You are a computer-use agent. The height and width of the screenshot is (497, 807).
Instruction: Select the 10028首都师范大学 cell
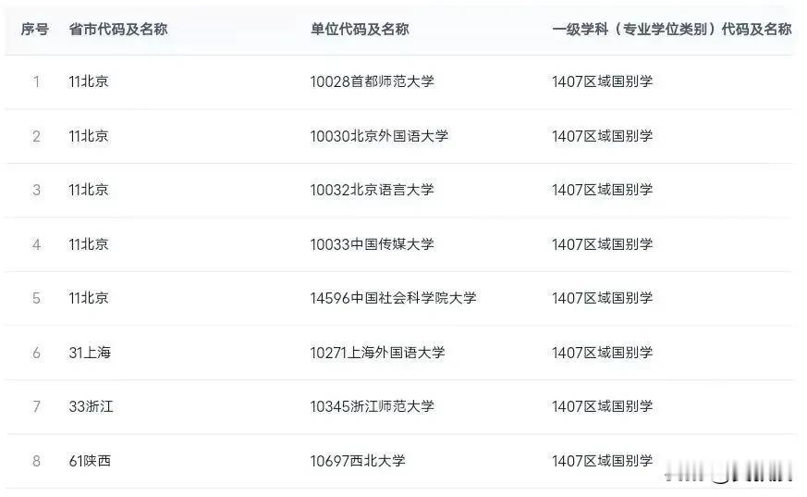(373, 81)
